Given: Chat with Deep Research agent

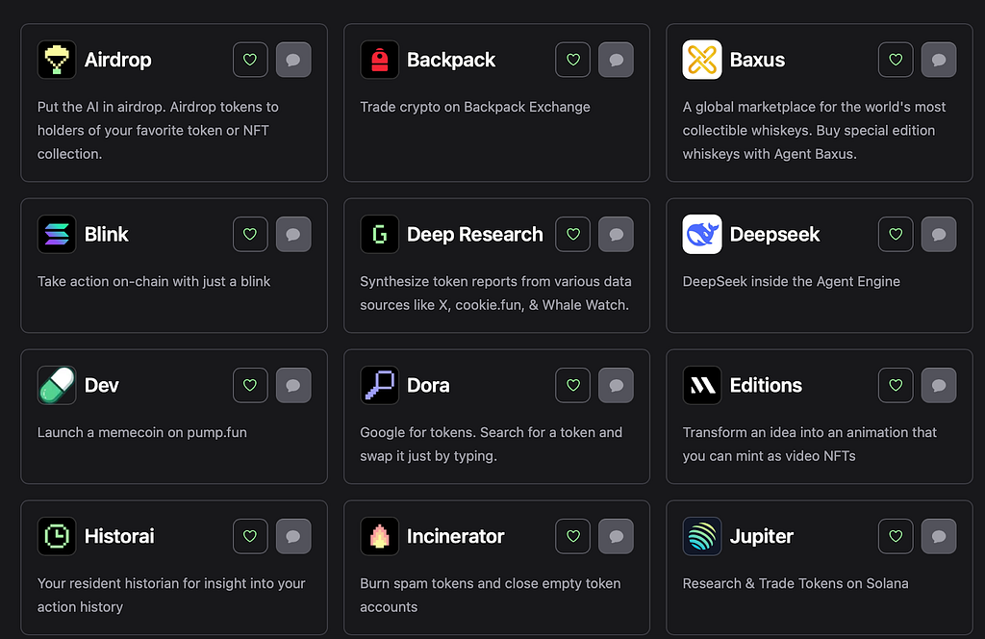Looking at the screenshot, I should 617,235.
